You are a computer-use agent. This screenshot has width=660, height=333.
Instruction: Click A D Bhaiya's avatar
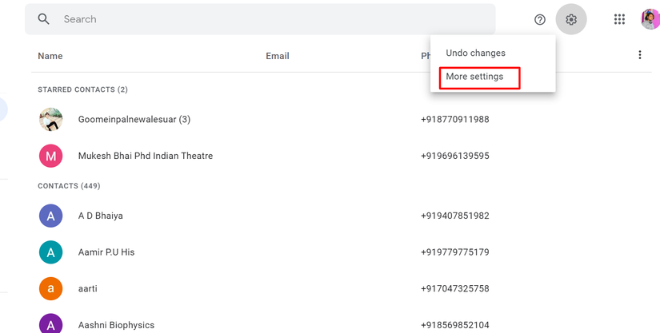pyautogui.click(x=51, y=216)
